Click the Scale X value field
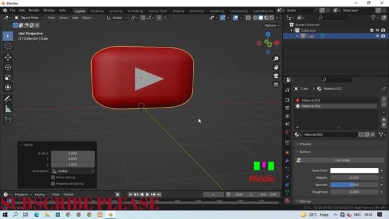389x219 pixels. coord(73,153)
